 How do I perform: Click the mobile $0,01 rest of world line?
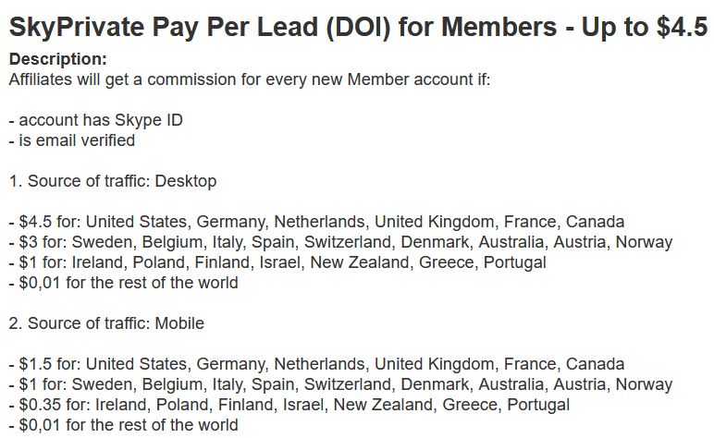123,425
